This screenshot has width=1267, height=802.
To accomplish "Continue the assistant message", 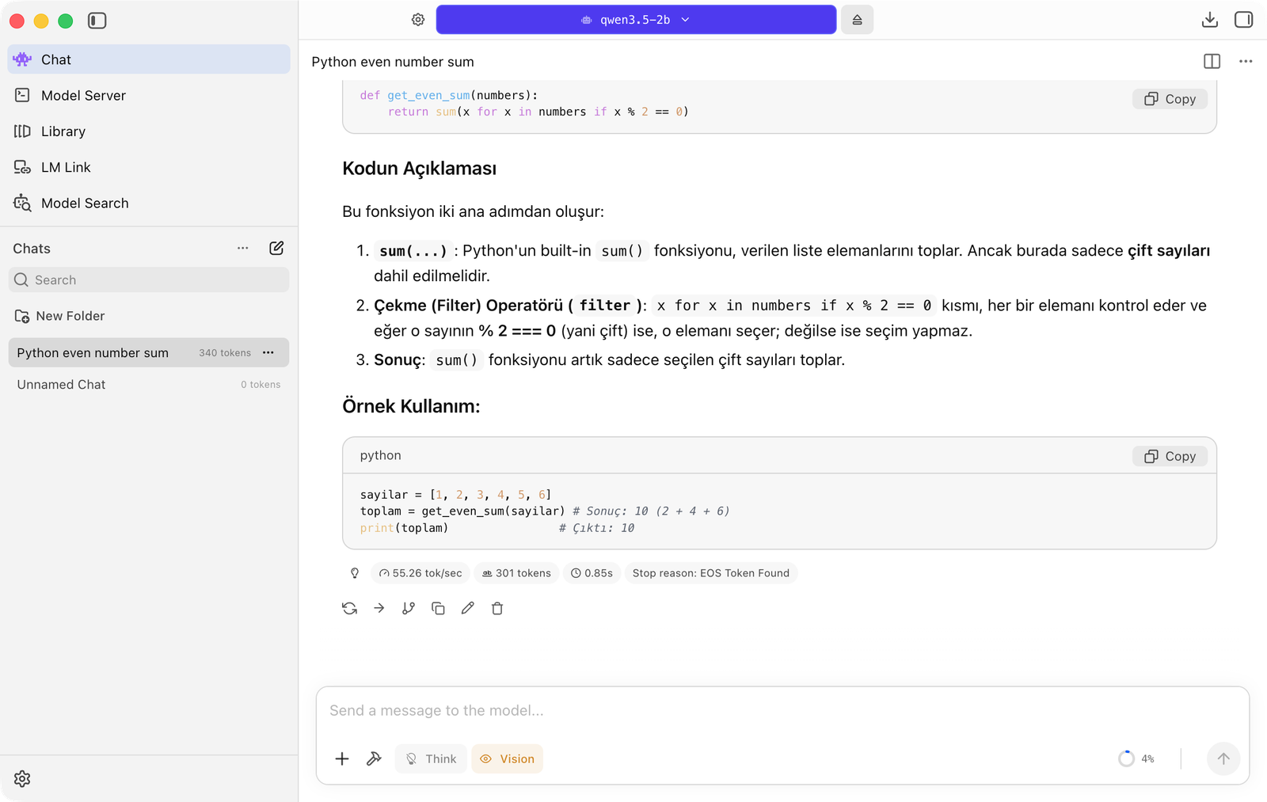I will [379, 608].
